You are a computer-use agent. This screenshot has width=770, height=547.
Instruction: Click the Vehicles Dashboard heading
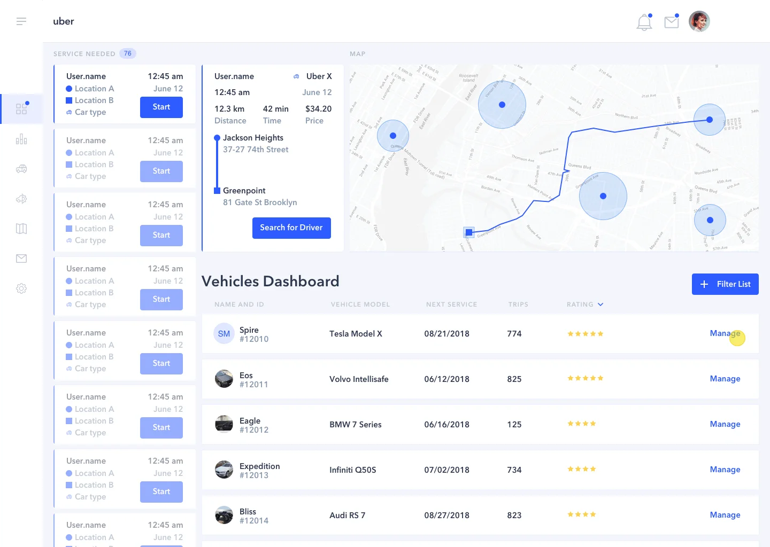pyautogui.click(x=271, y=282)
